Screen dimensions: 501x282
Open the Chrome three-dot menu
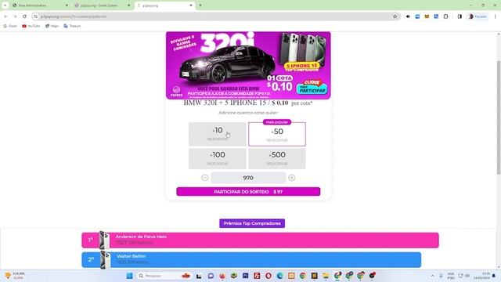(x=496, y=16)
